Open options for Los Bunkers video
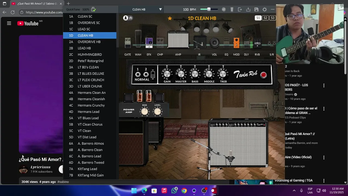Image resolution: width=348 pixels, height=196 pixels. click(324, 85)
